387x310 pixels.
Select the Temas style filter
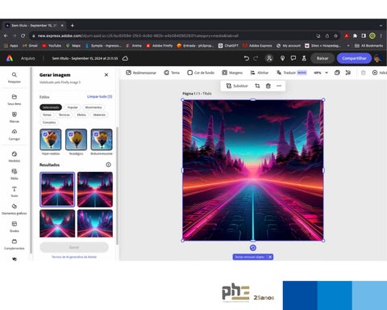click(x=47, y=115)
